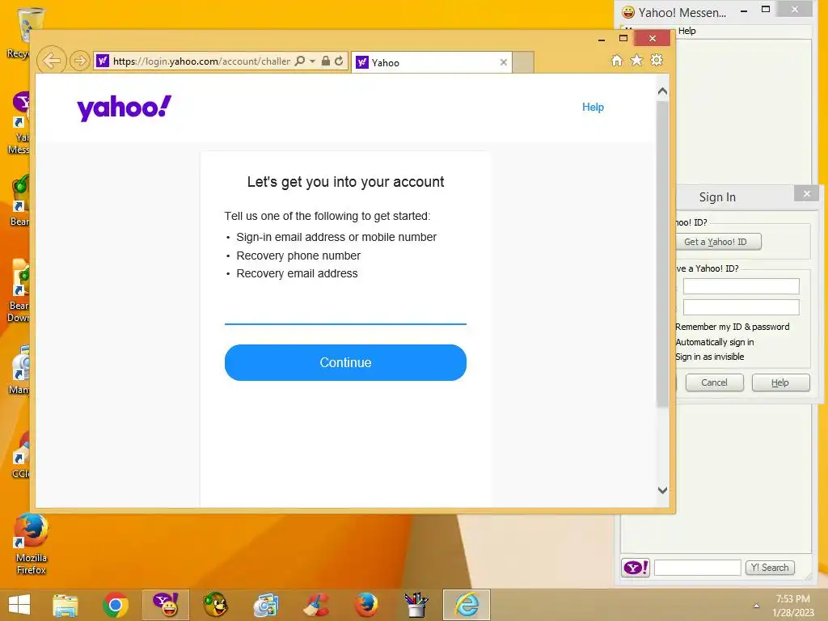828x621 pixels.
Task: Toggle Remember my ID & password option
Action: click(x=733, y=327)
